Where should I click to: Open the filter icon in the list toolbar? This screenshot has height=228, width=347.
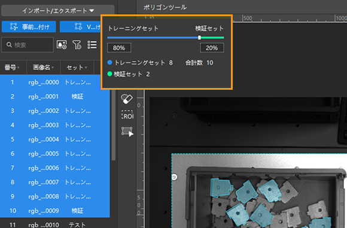click(77, 45)
